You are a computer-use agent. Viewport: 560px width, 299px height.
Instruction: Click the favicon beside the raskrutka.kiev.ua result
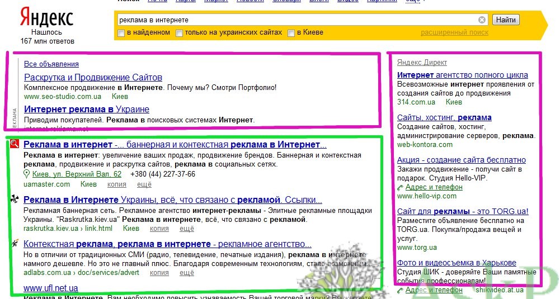pos(15,199)
